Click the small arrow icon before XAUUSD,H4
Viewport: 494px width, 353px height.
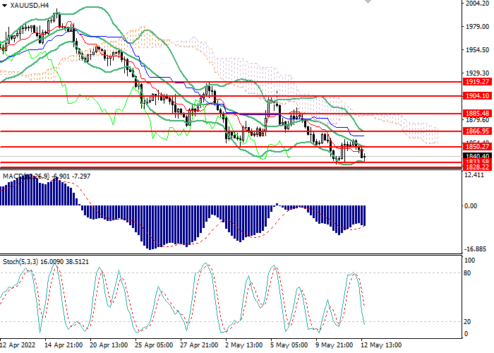click(x=5, y=5)
